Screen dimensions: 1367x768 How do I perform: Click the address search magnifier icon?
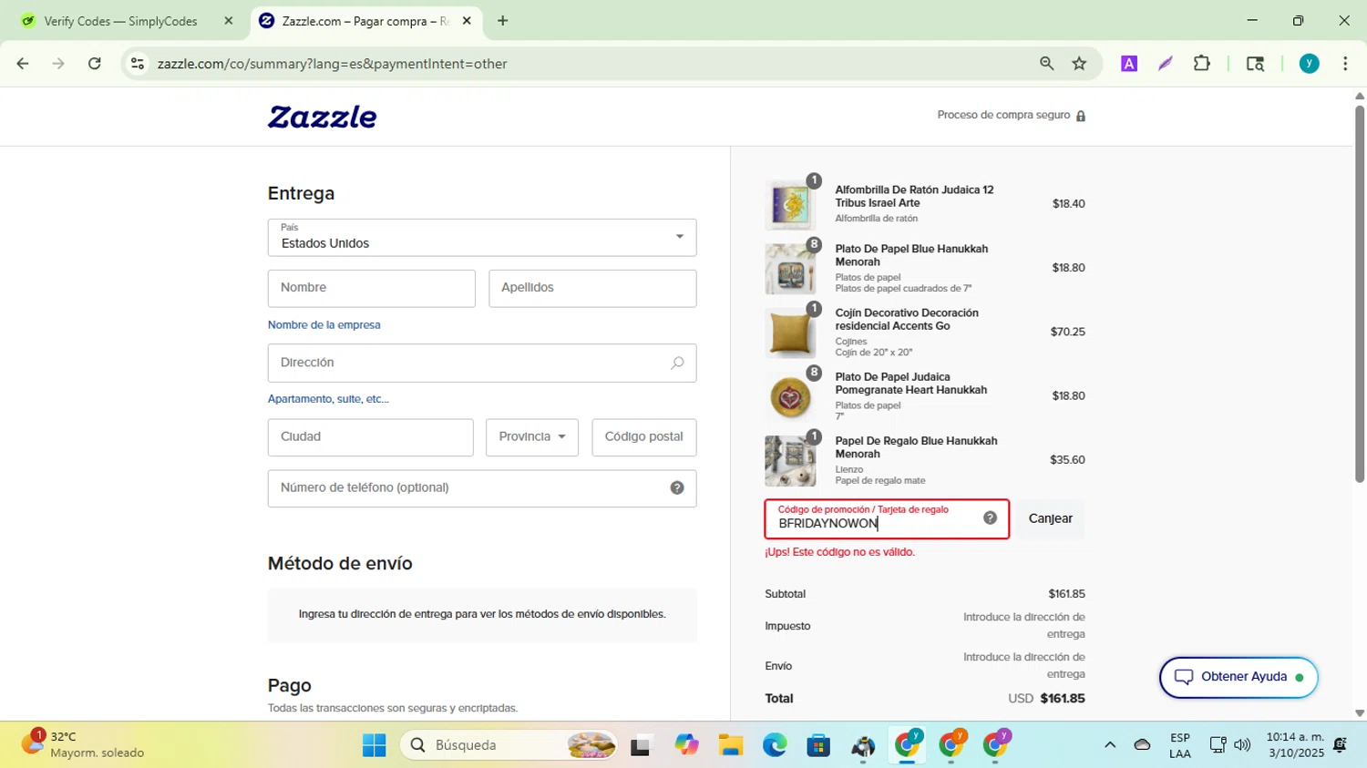click(x=677, y=363)
